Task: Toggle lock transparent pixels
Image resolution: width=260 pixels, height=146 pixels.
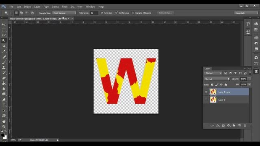Action: (x=212, y=85)
